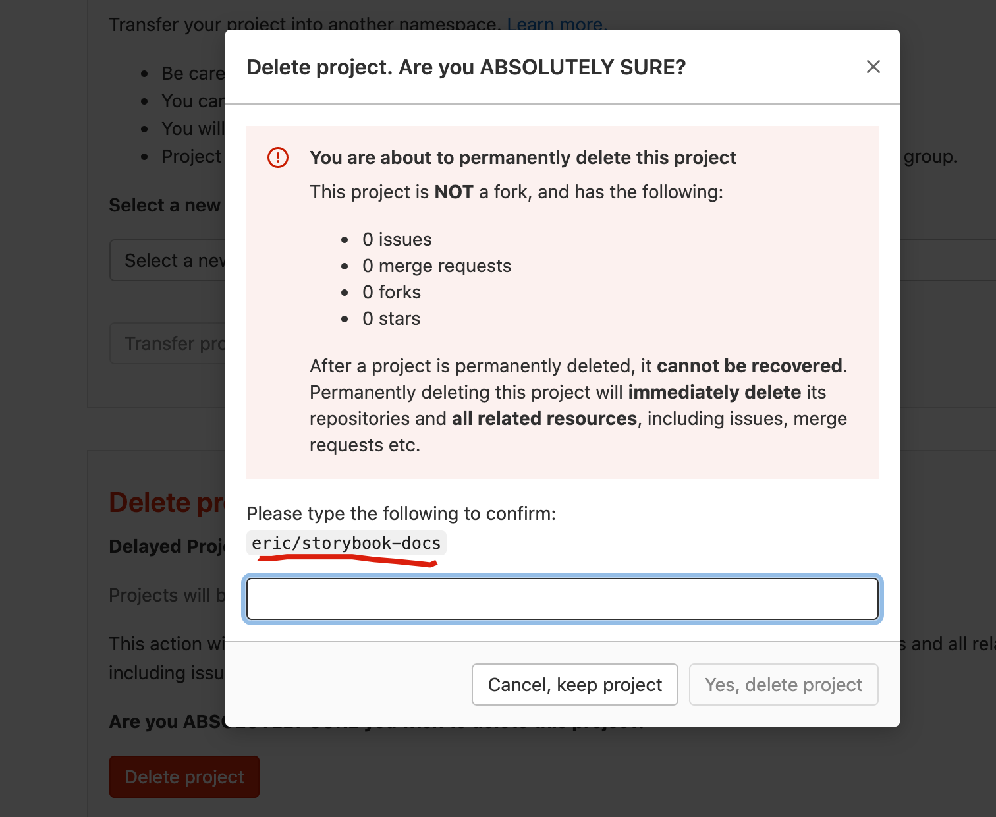Viewport: 996px width, 817px height.
Task: Close the delete confirmation modal
Action: tap(873, 67)
